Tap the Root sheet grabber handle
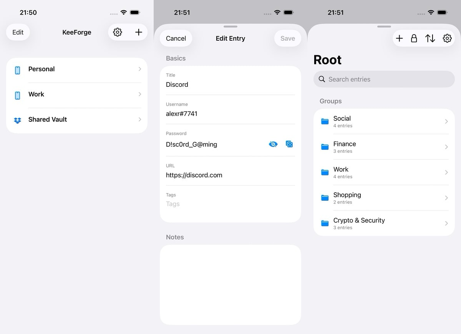This screenshot has height=334, width=461. click(x=384, y=26)
